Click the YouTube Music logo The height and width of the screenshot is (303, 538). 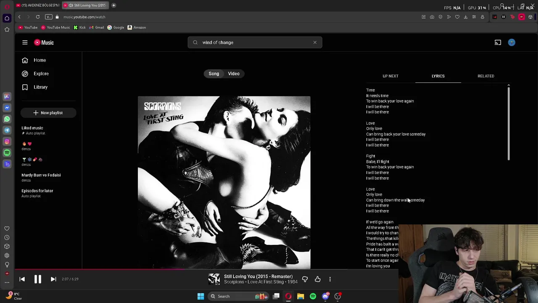44,43
